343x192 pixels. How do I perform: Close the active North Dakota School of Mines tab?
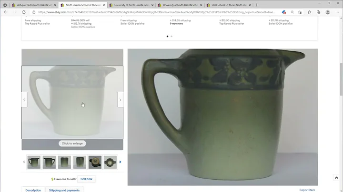pyautogui.click(x=104, y=5)
